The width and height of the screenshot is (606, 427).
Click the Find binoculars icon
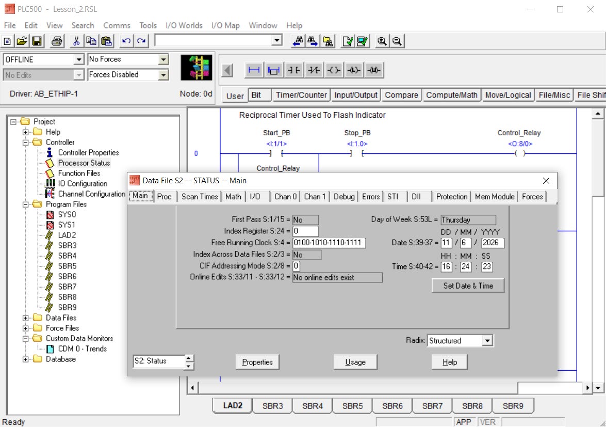point(297,41)
